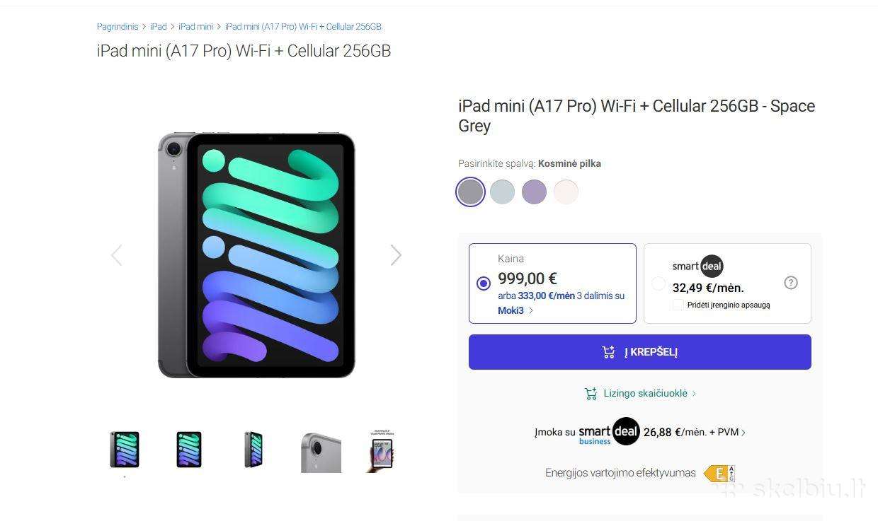Open the iPad mini breadcrumb link

[x=195, y=27]
